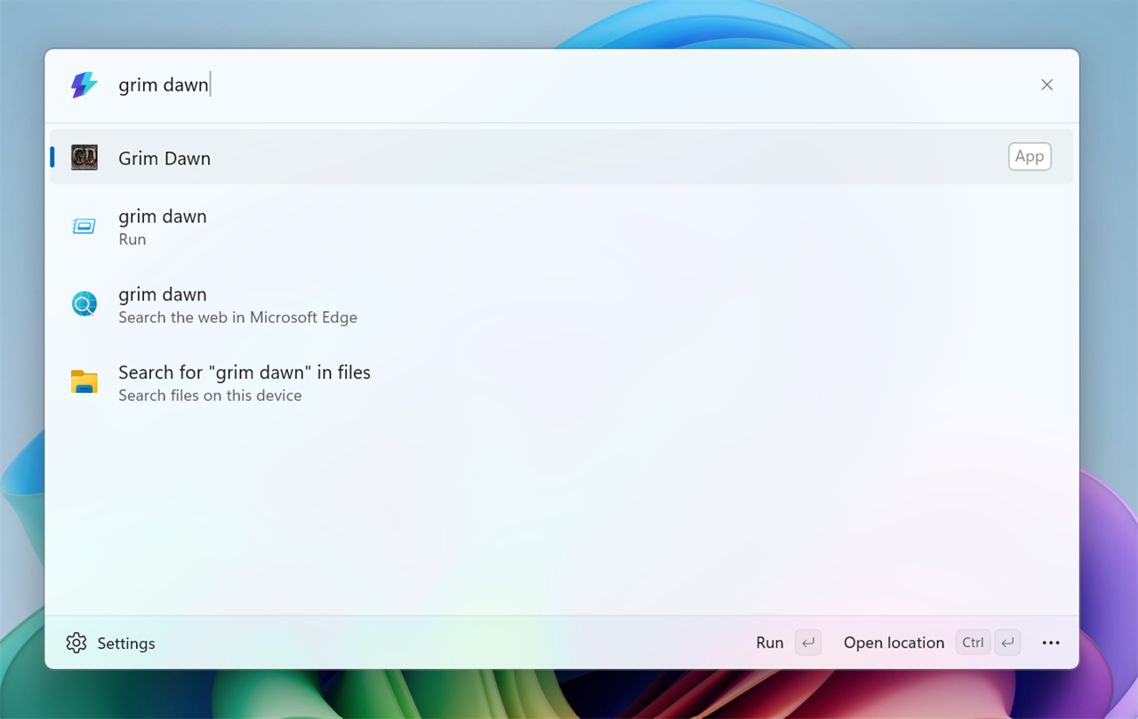Click the Microsoft Edge web search icon
This screenshot has height=719, width=1138.
click(x=84, y=304)
